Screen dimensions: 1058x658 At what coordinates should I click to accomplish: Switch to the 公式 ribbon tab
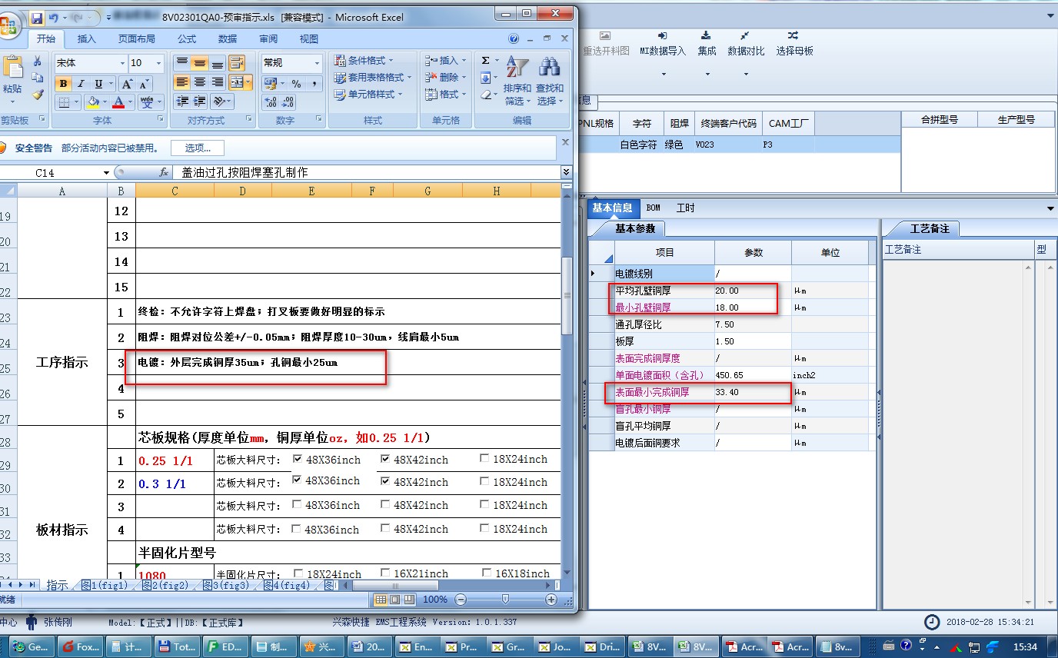(187, 38)
